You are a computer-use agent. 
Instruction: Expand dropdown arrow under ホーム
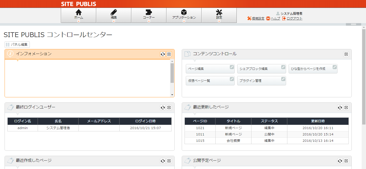79,21
